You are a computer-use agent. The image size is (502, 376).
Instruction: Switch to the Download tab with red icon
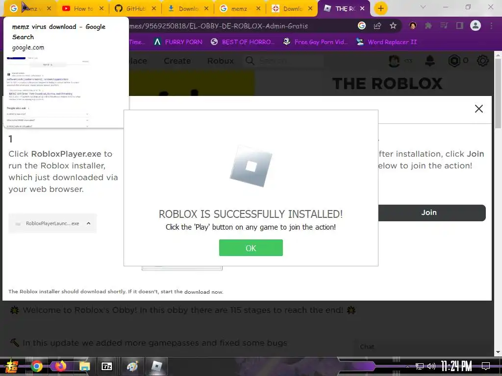(292, 9)
